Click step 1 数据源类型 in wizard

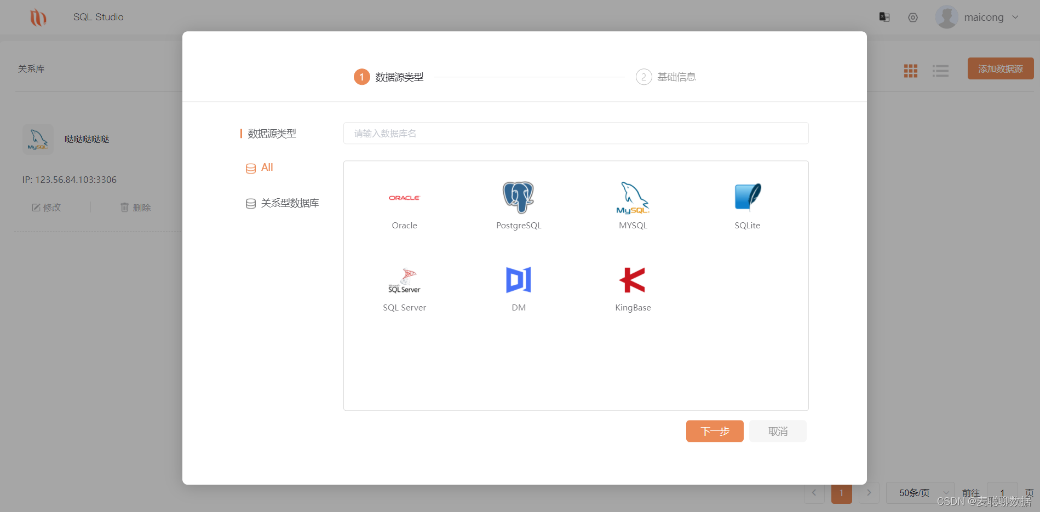pos(389,77)
